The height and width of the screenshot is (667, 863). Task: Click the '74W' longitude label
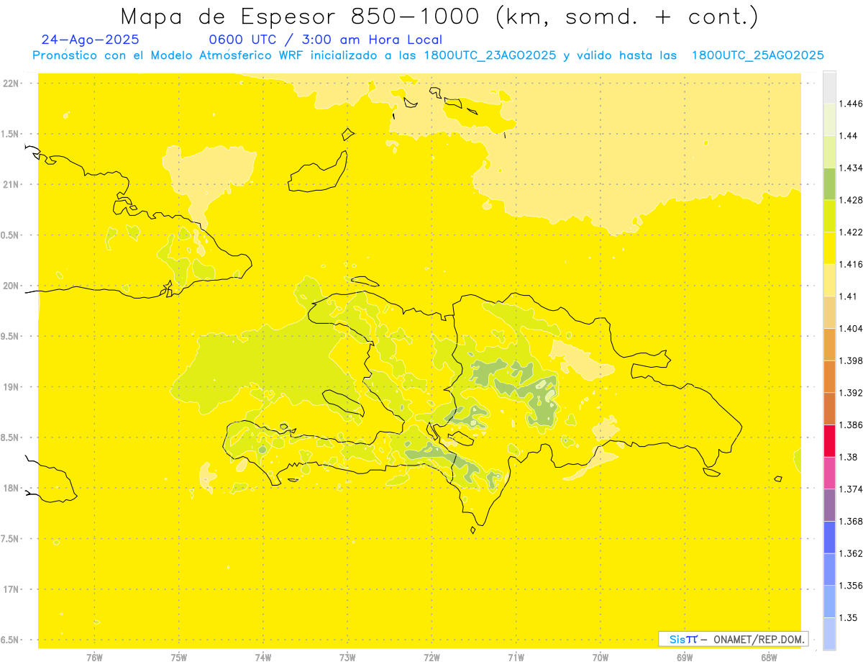[263, 657]
